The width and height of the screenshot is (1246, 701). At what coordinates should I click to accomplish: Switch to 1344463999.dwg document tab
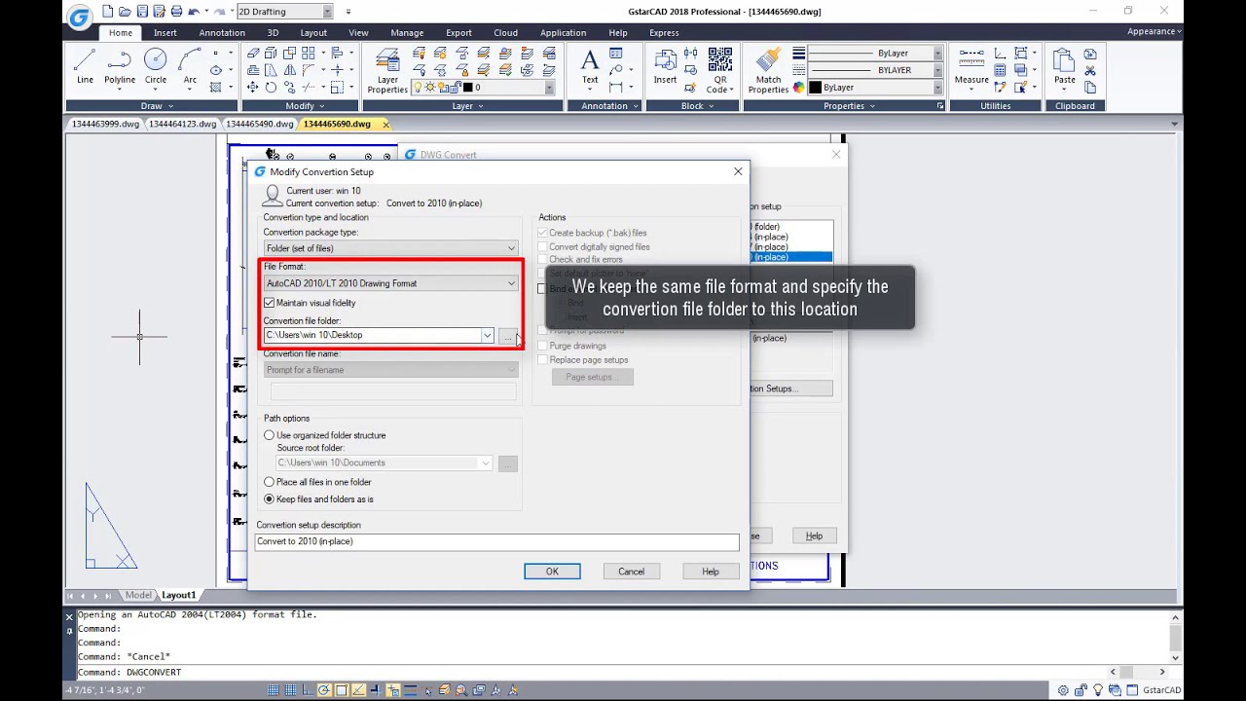pyautogui.click(x=105, y=125)
